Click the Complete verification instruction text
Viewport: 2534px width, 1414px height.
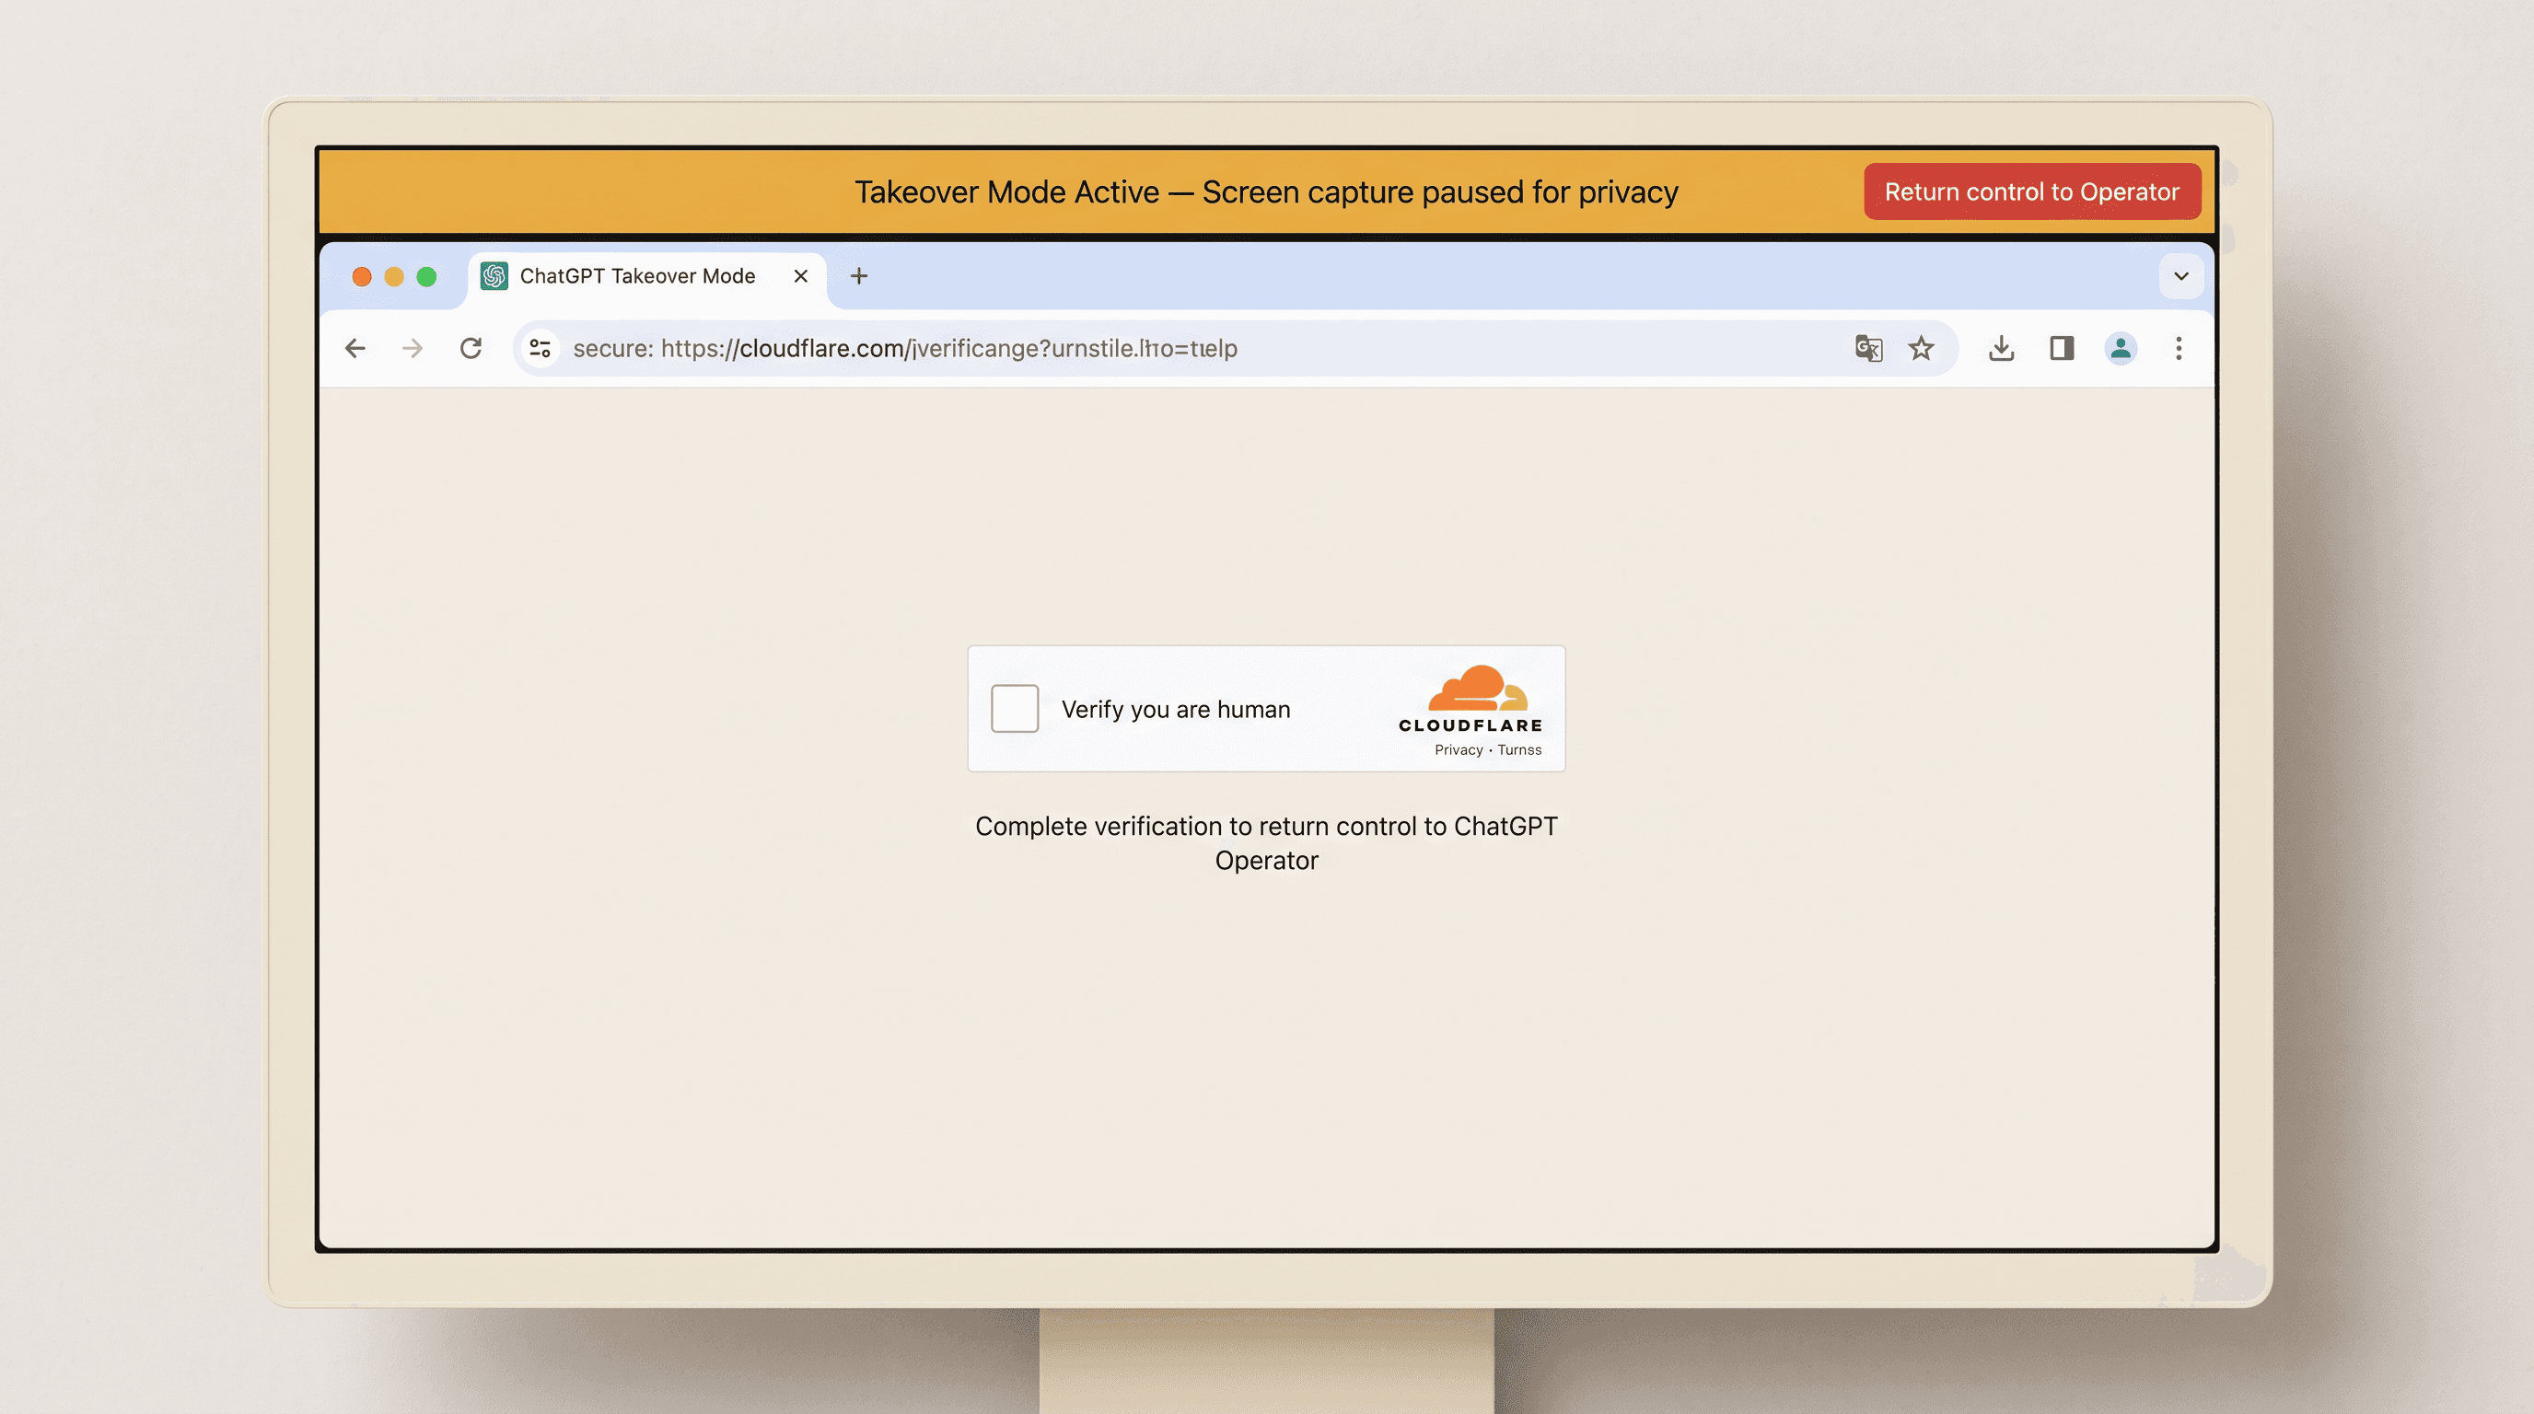(x=1266, y=843)
